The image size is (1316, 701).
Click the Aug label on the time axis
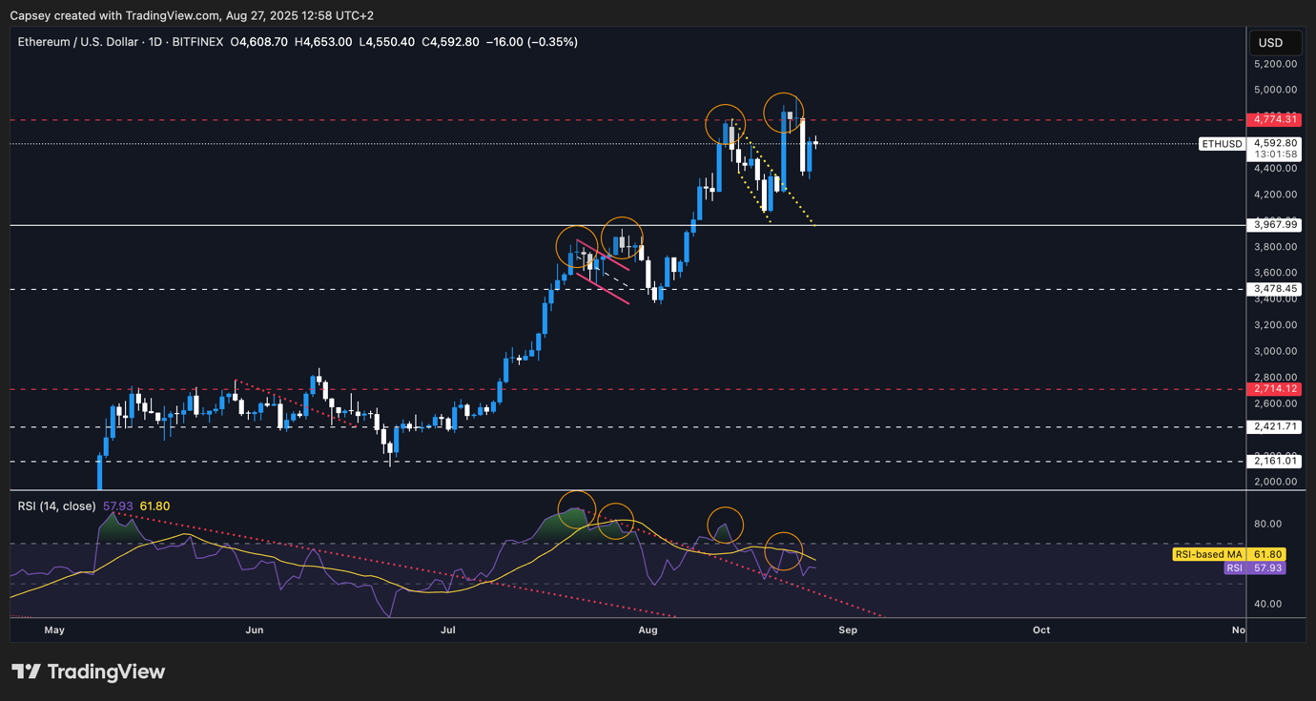coord(648,630)
